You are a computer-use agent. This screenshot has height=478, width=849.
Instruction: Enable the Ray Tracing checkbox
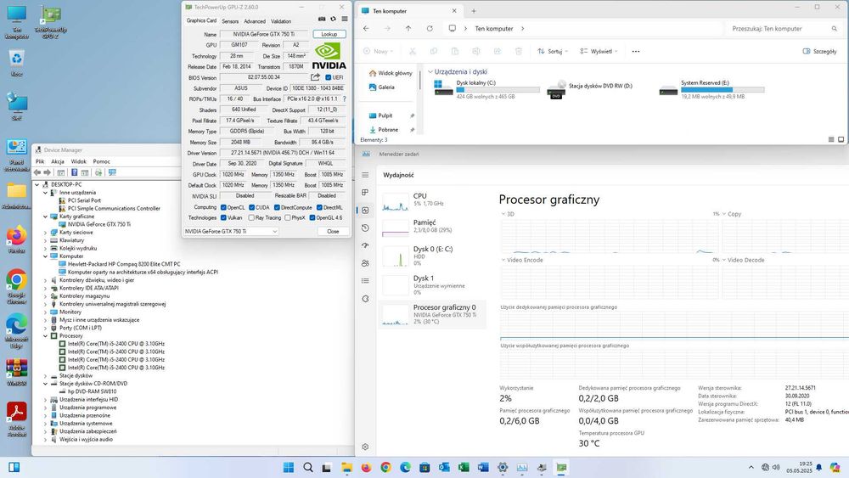(x=251, y=217)
